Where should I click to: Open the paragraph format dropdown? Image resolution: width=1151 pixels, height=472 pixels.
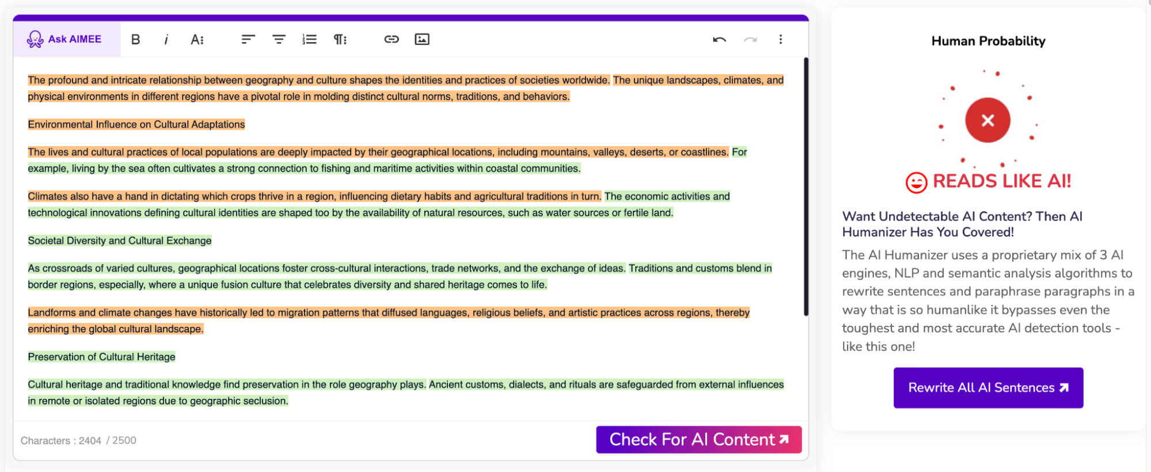pos(340,39)
